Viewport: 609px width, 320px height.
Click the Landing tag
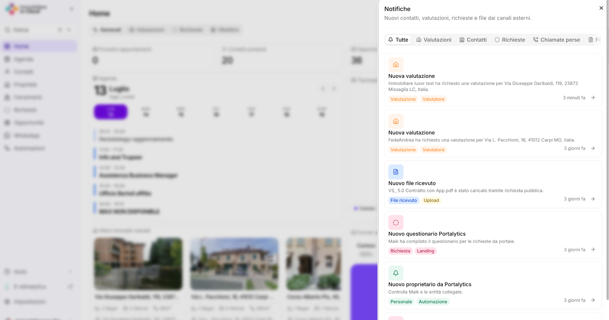(x=426, y=251)
